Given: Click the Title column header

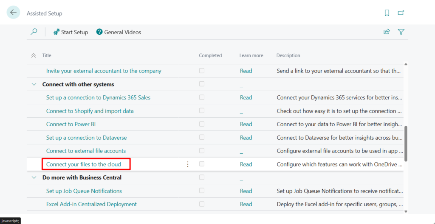Looking at the screenshot, I should 47,55.
